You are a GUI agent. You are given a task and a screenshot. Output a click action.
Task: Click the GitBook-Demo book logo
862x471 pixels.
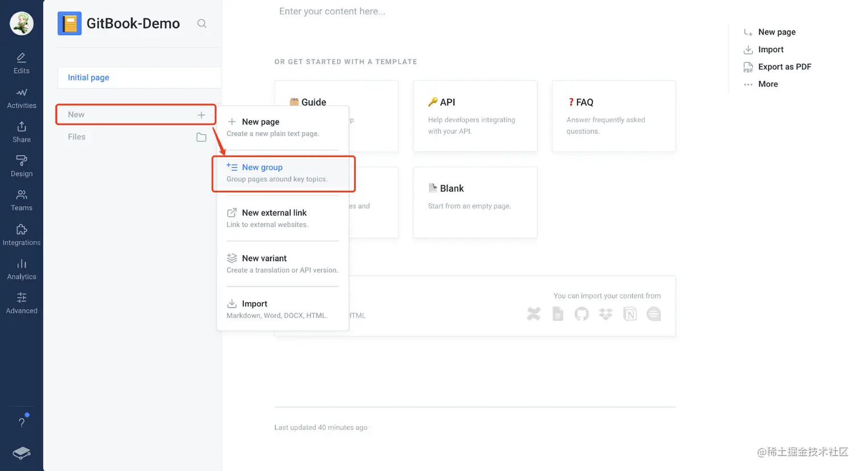click(x=70, y=23)
